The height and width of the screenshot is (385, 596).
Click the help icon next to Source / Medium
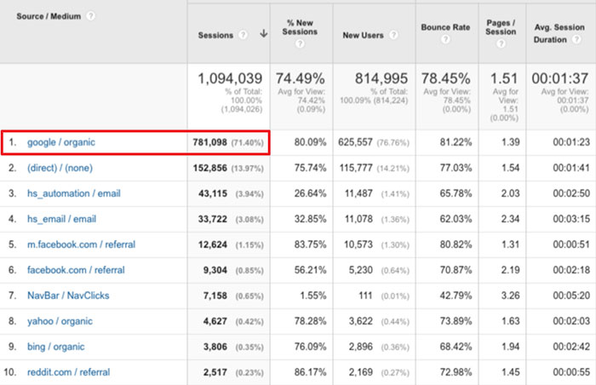(x=91, y=16)
